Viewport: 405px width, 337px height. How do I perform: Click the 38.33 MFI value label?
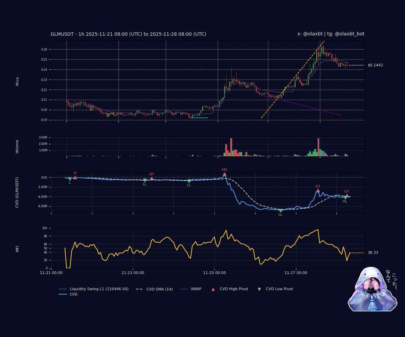pyautogui.click(x=373, y=253)
